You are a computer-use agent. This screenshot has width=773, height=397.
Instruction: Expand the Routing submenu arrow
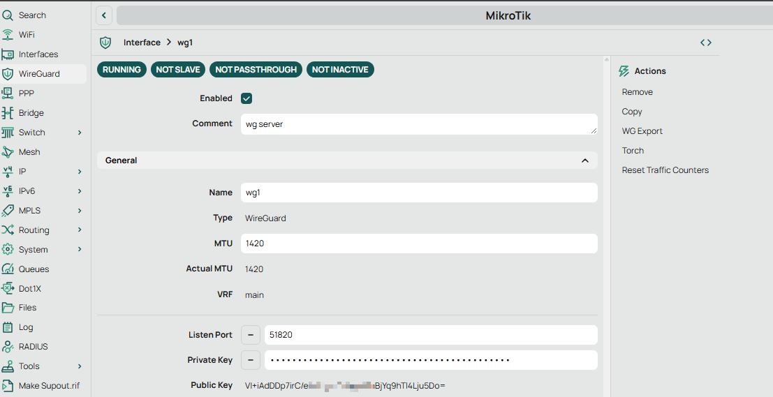[x=80, y=230]
